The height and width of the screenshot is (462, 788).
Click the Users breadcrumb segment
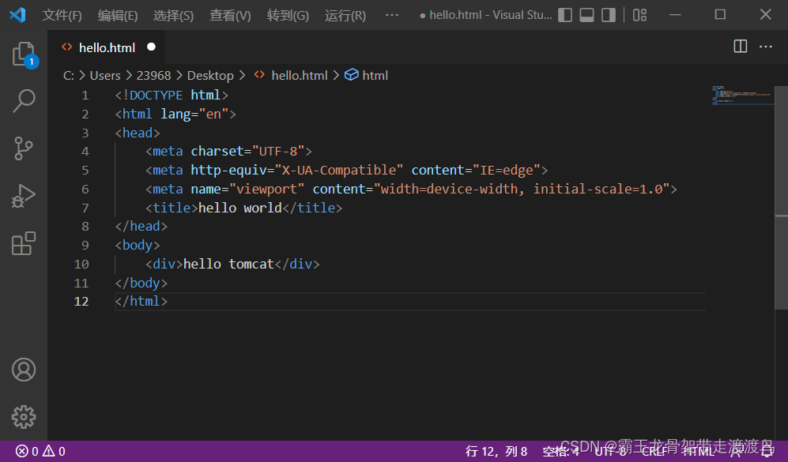[105, 75]
